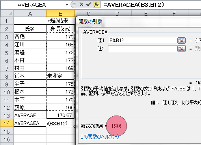Click the Insert Function fx icon
The width and height of the screenshot is (201, 145).
click(96, 5)
